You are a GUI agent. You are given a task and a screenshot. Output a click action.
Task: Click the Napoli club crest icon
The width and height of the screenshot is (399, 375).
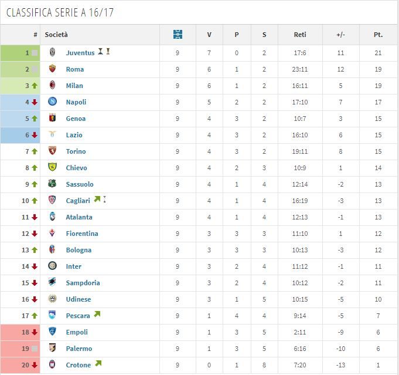tap(52, 102)
